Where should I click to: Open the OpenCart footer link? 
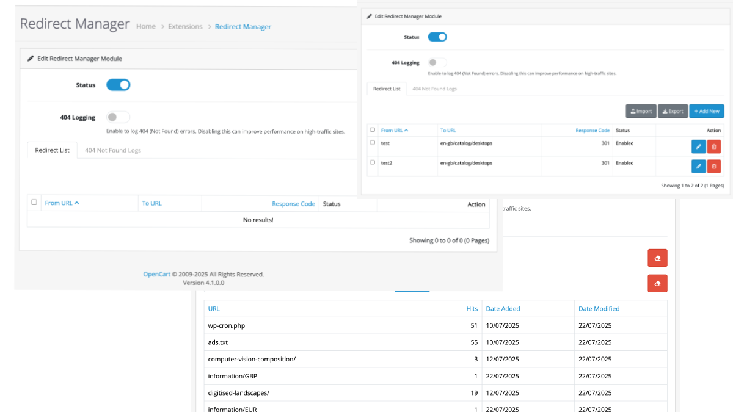(x=157, y=275)
